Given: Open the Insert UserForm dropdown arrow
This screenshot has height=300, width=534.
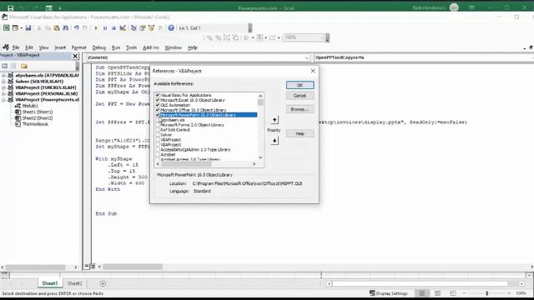Looking at the screenshot, I should pos(21,27).
